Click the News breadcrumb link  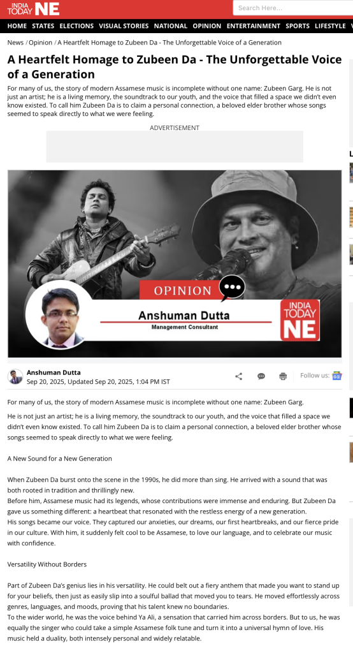(15, 43)
